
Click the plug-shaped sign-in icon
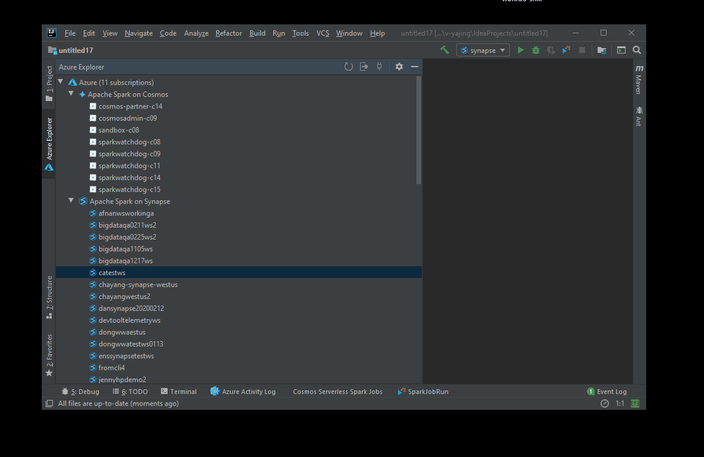[x=379, y=67]
